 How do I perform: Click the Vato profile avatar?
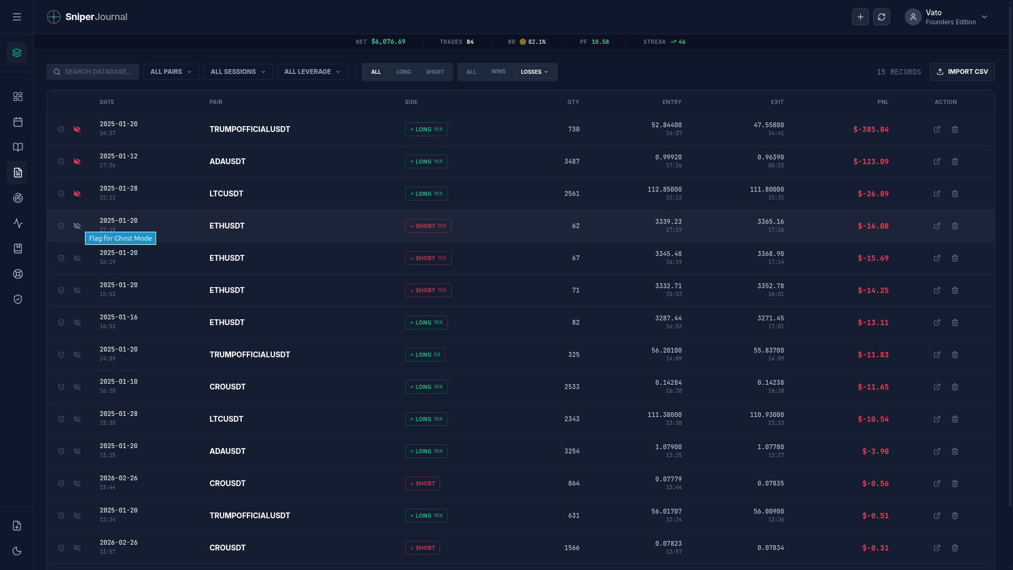click(x=913, y=17)
